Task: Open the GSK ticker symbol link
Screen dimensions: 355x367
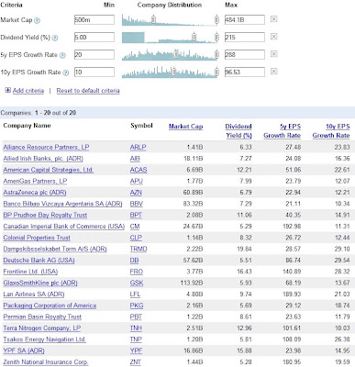Action: pyautogui.click(x=137, y=283)
